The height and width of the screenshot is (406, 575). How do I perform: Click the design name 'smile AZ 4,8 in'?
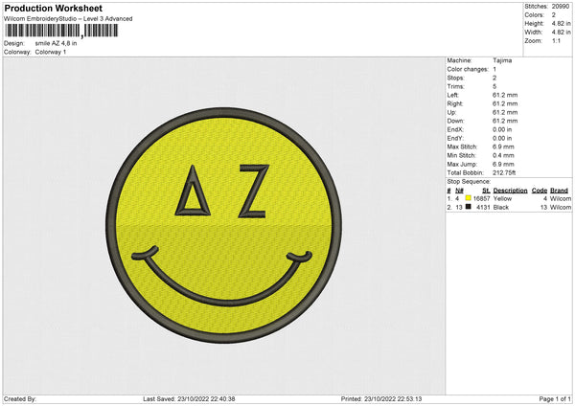pyautogui.click(x=57, y=43)
